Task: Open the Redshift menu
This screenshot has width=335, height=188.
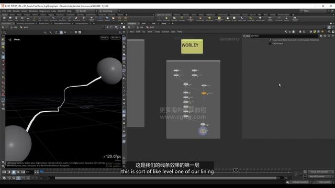Action: coord(61,11)
